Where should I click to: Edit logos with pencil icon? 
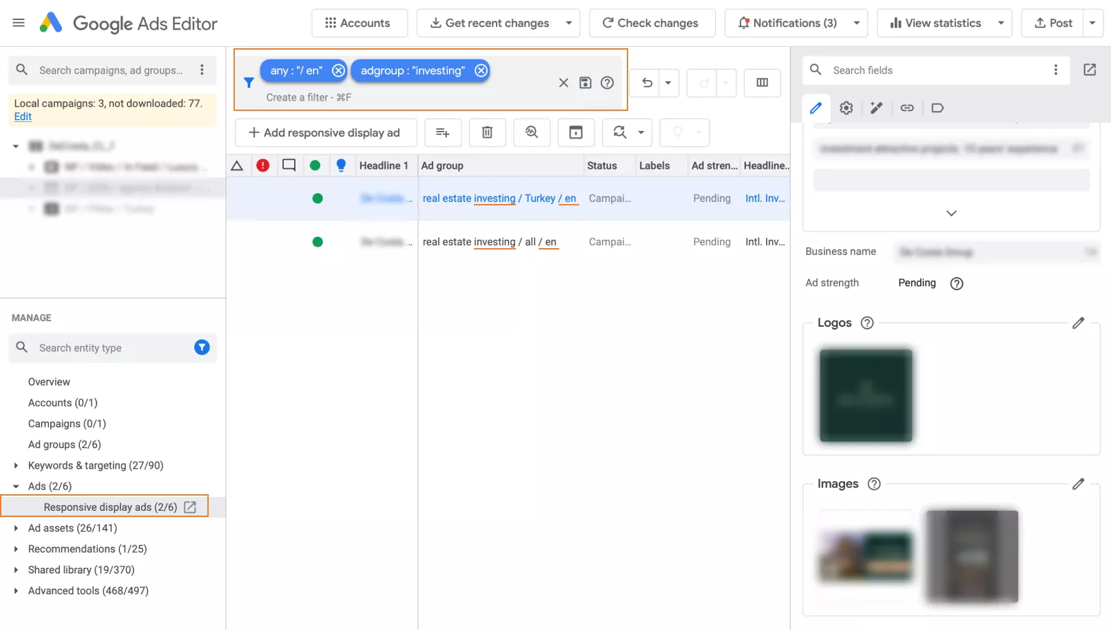(1078, 323)
